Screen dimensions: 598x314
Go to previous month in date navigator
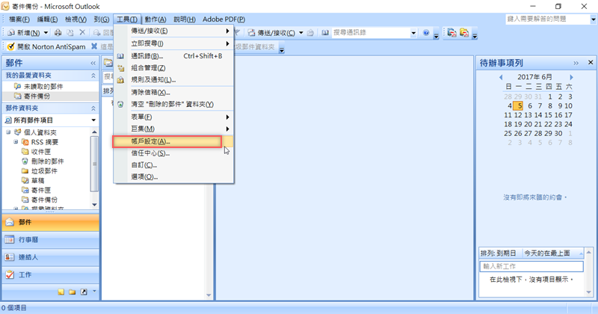point(501,78)
